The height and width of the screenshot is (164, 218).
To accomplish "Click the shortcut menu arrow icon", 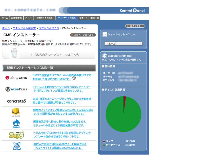I will [x=104, y=34].
